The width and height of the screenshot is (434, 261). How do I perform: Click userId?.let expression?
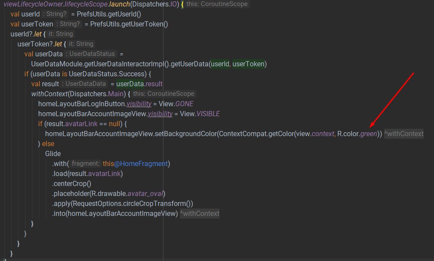[x=26, y=34]
